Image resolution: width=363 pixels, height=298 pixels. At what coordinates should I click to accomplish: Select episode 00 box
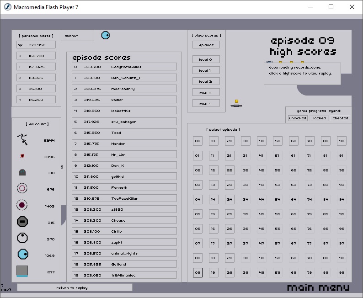click(x=198, y=141)
